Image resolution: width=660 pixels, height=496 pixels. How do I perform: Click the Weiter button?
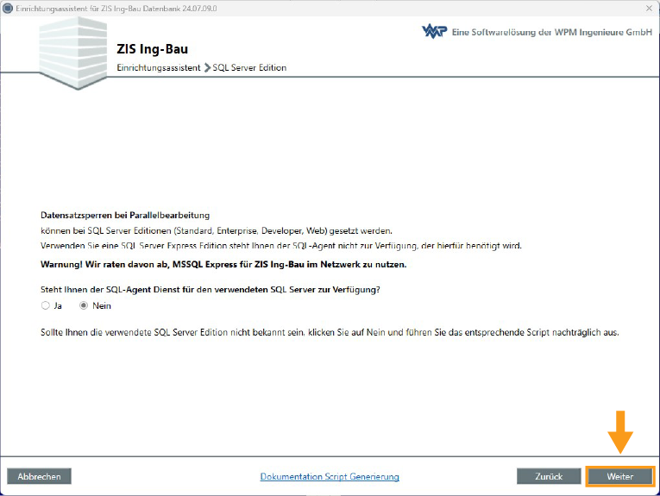pyautogui.click(x=619, y=476)
